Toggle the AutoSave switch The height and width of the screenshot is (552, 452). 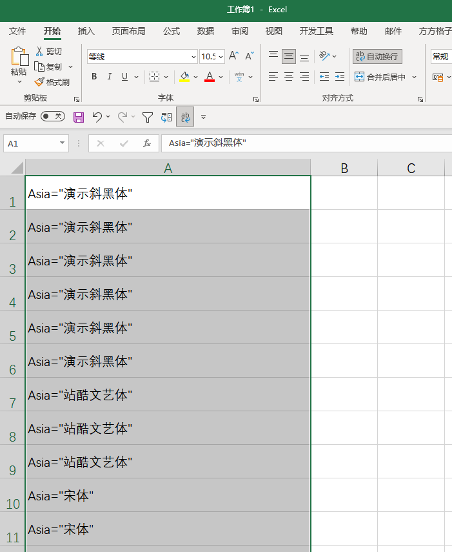pos(53,116)
